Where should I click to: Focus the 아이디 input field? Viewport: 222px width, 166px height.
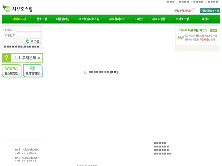(28, 30)
